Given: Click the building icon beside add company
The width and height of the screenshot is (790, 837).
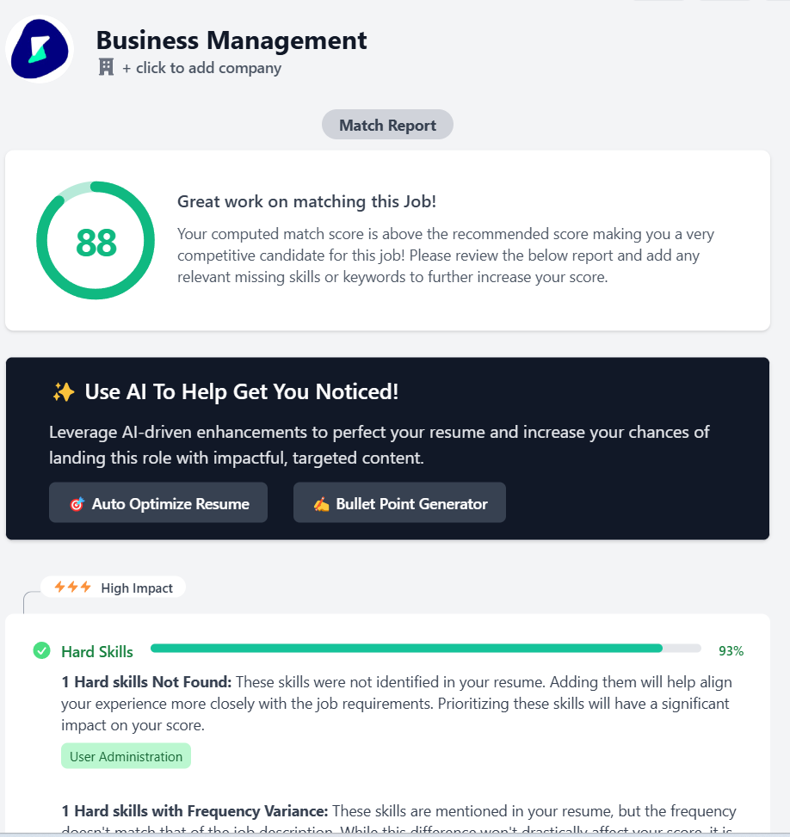Looking at the screenshot, I should [x=107, y=67].
